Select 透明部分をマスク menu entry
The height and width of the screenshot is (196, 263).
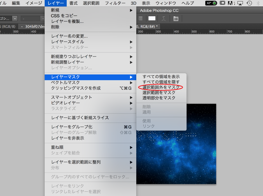(x=159, y=98)
